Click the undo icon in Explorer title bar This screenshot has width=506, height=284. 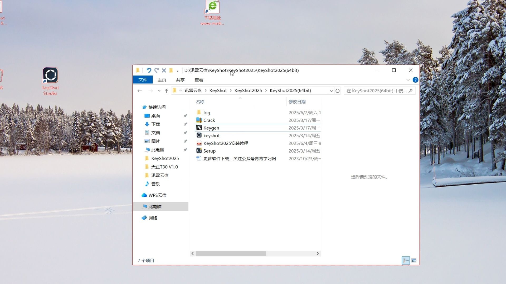pos(149,70)
